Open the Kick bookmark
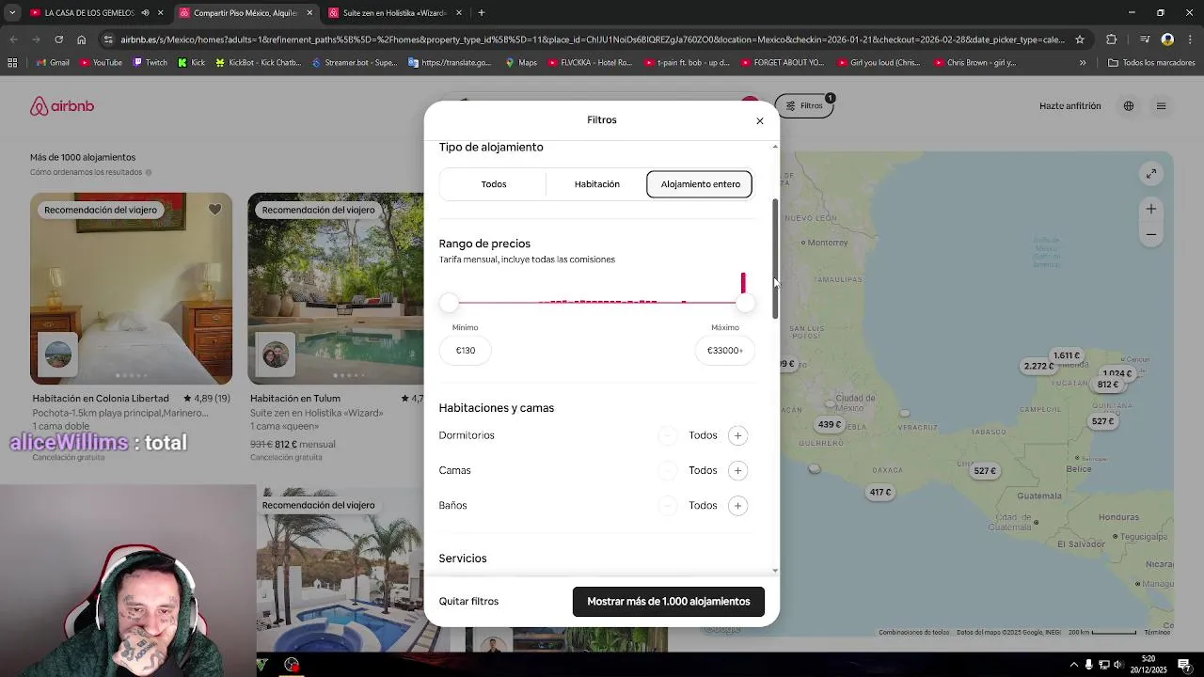 pos(191,63)
